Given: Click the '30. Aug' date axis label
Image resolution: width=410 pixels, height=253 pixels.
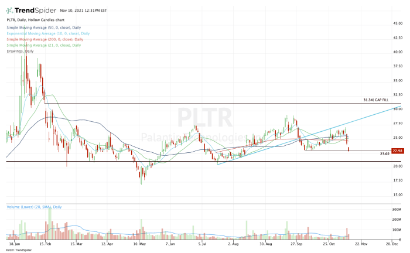Looking at the screenshot, I should click(x=266, y=244).
